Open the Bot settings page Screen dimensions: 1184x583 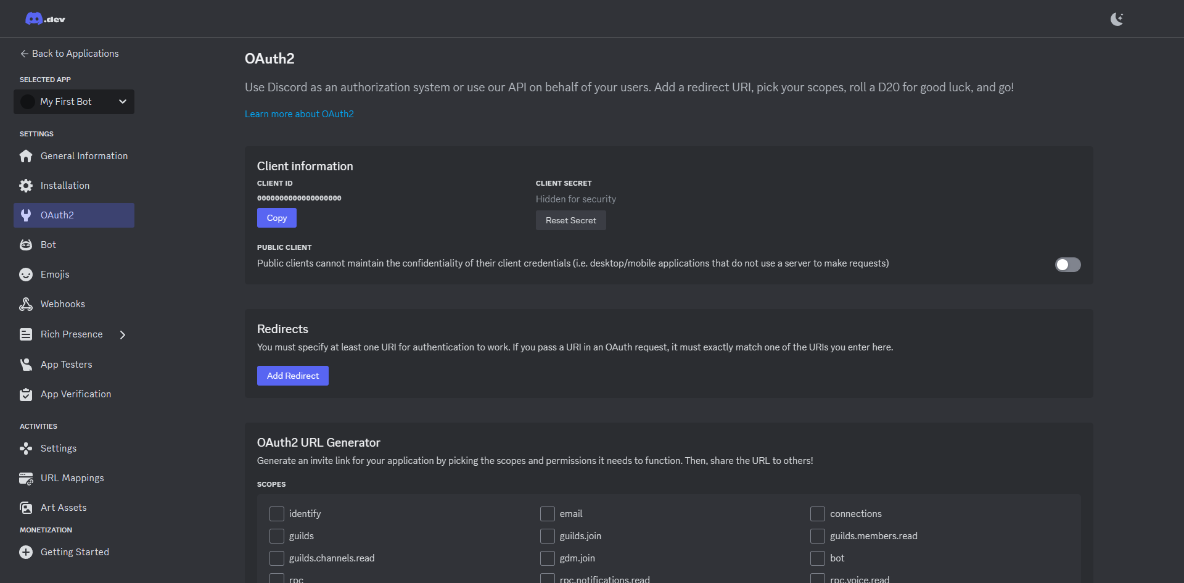pyautogui.click(x=74, y=245)
